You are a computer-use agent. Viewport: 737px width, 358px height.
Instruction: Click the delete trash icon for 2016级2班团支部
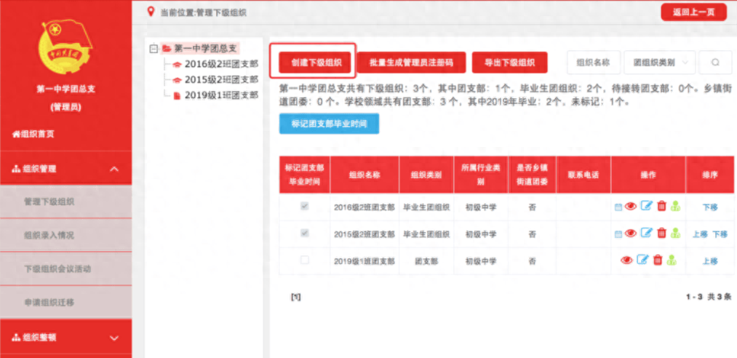(x=661, y=207)
